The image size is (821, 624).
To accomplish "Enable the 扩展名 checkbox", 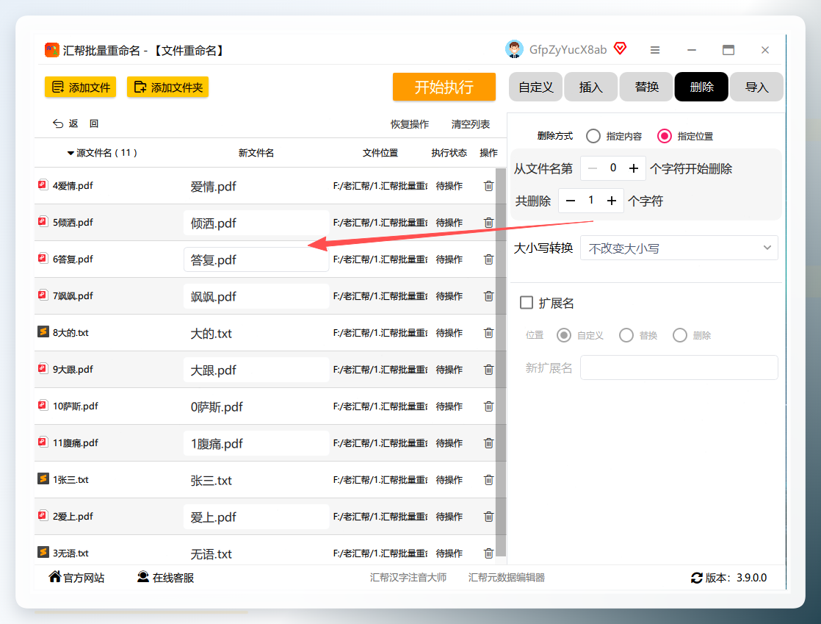I will pos(527,303).
